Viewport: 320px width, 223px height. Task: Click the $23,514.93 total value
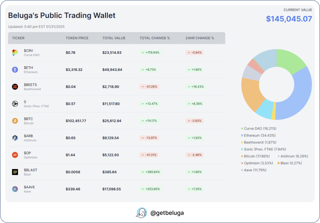[x=112, y=53]
